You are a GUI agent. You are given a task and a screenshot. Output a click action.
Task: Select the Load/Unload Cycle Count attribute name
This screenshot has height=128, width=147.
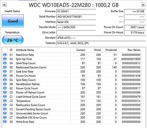point(31,97)
